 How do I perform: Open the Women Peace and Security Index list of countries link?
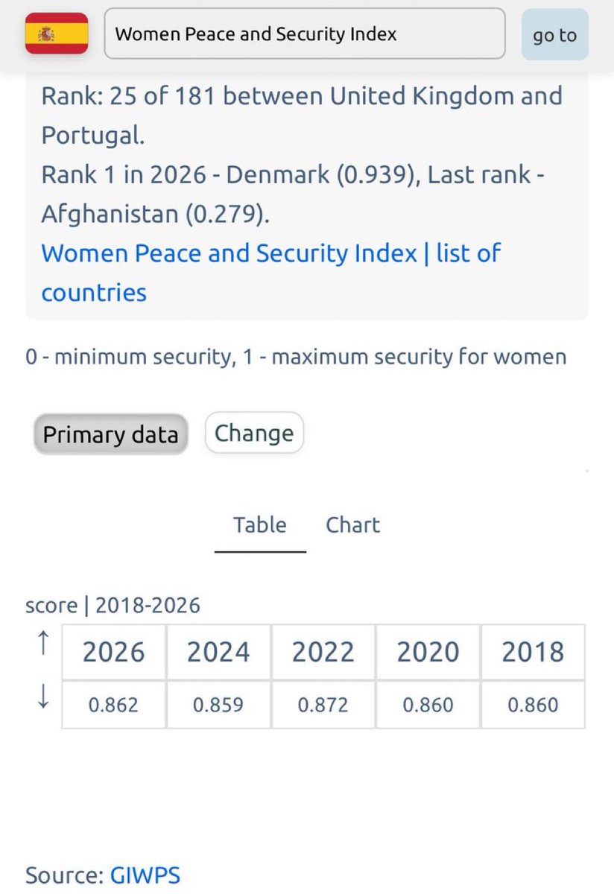click(x=271, y=273)
